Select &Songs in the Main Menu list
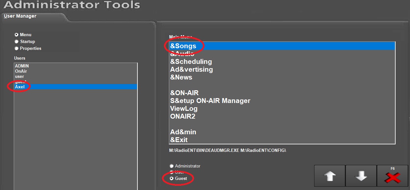The width and height of the screenshot is (410, 190). [183, 46]
